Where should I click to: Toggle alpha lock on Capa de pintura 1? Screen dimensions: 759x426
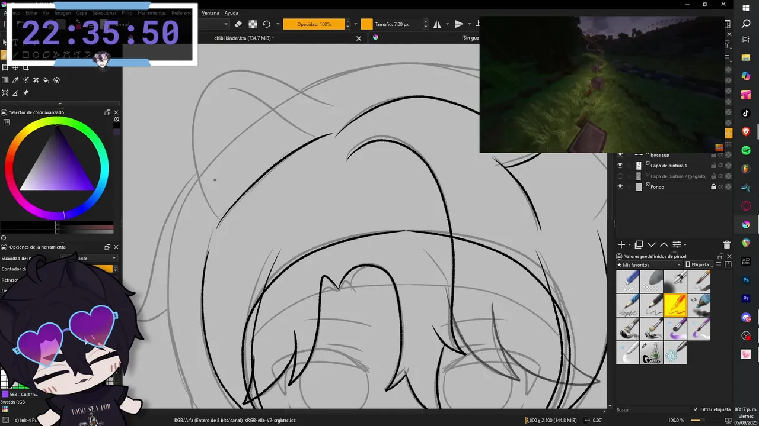pos(721,166)
